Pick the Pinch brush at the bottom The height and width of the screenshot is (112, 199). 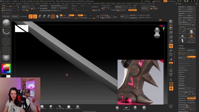pyautogui.click(x=135, y=108)
